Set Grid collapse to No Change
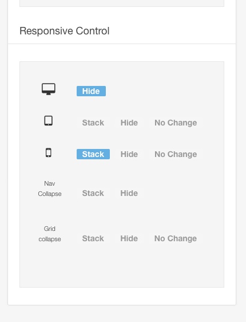This screenshot has width=246, height=322. (176, 238)
